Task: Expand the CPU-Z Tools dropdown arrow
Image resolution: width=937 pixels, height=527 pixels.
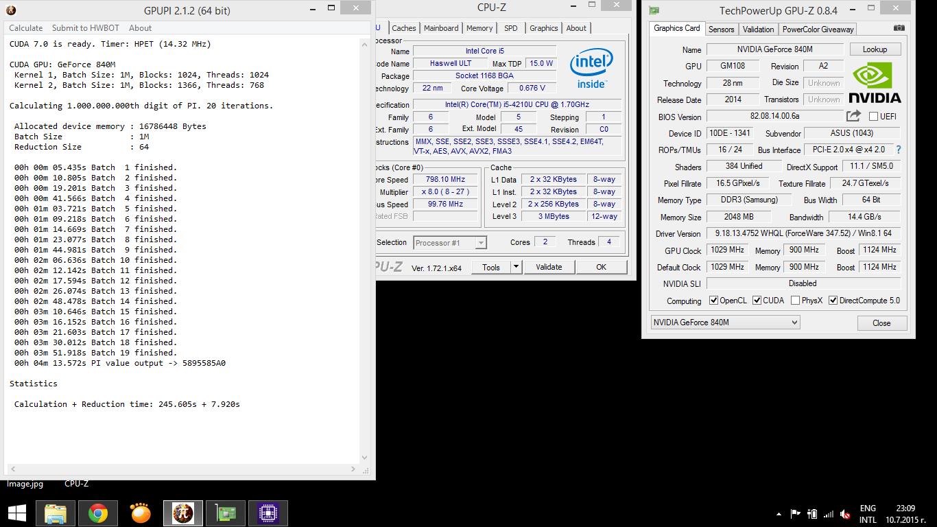Action: pos(517,267)
